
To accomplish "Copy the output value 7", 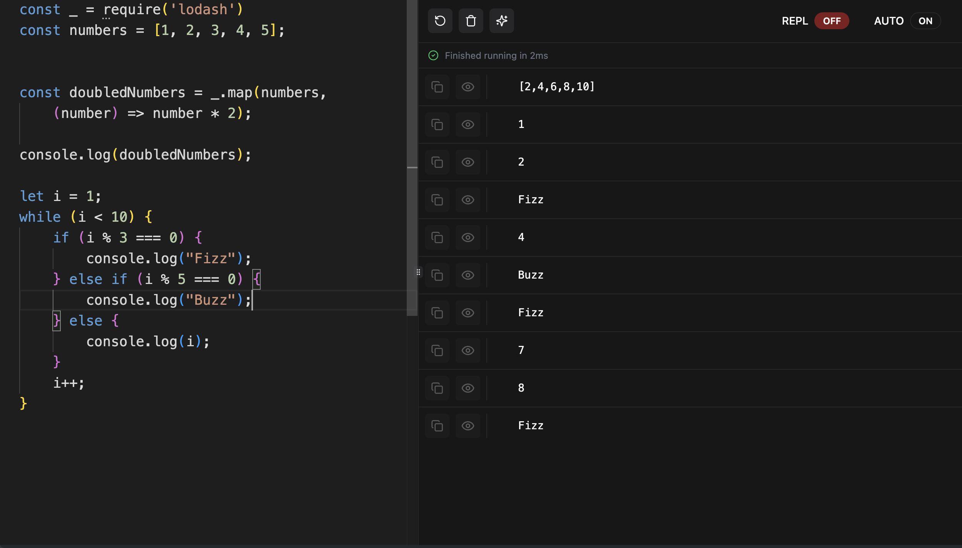I will point(437,350).
